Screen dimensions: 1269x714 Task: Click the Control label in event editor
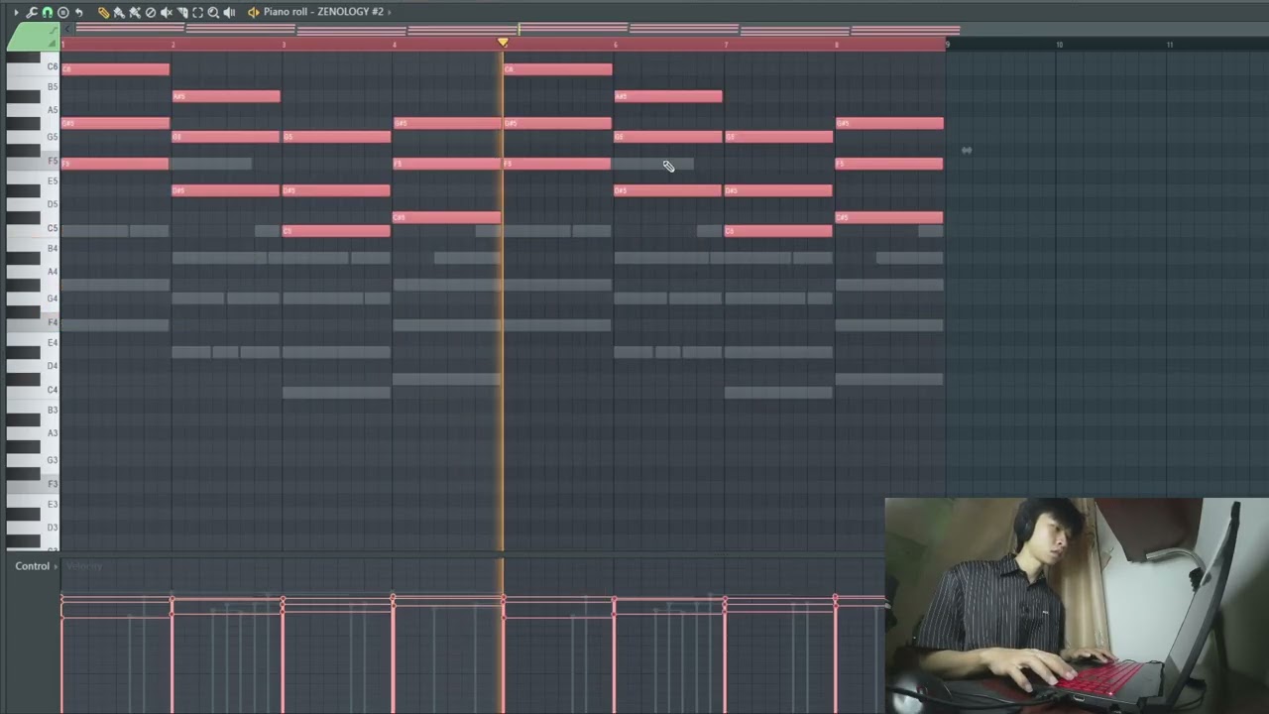(x=32, y=566)
